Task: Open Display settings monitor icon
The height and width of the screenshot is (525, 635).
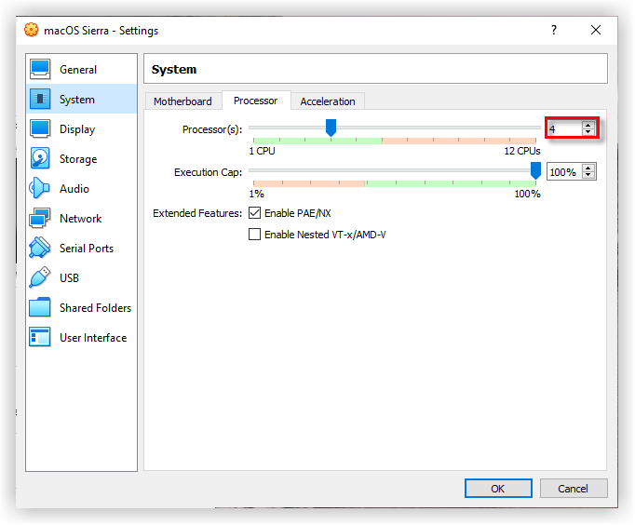Action: (x=40, y=129)
